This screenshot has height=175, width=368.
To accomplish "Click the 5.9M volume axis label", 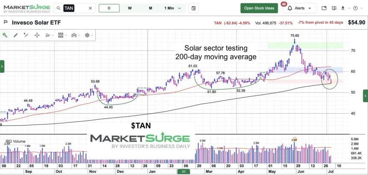I will [354, 139].
